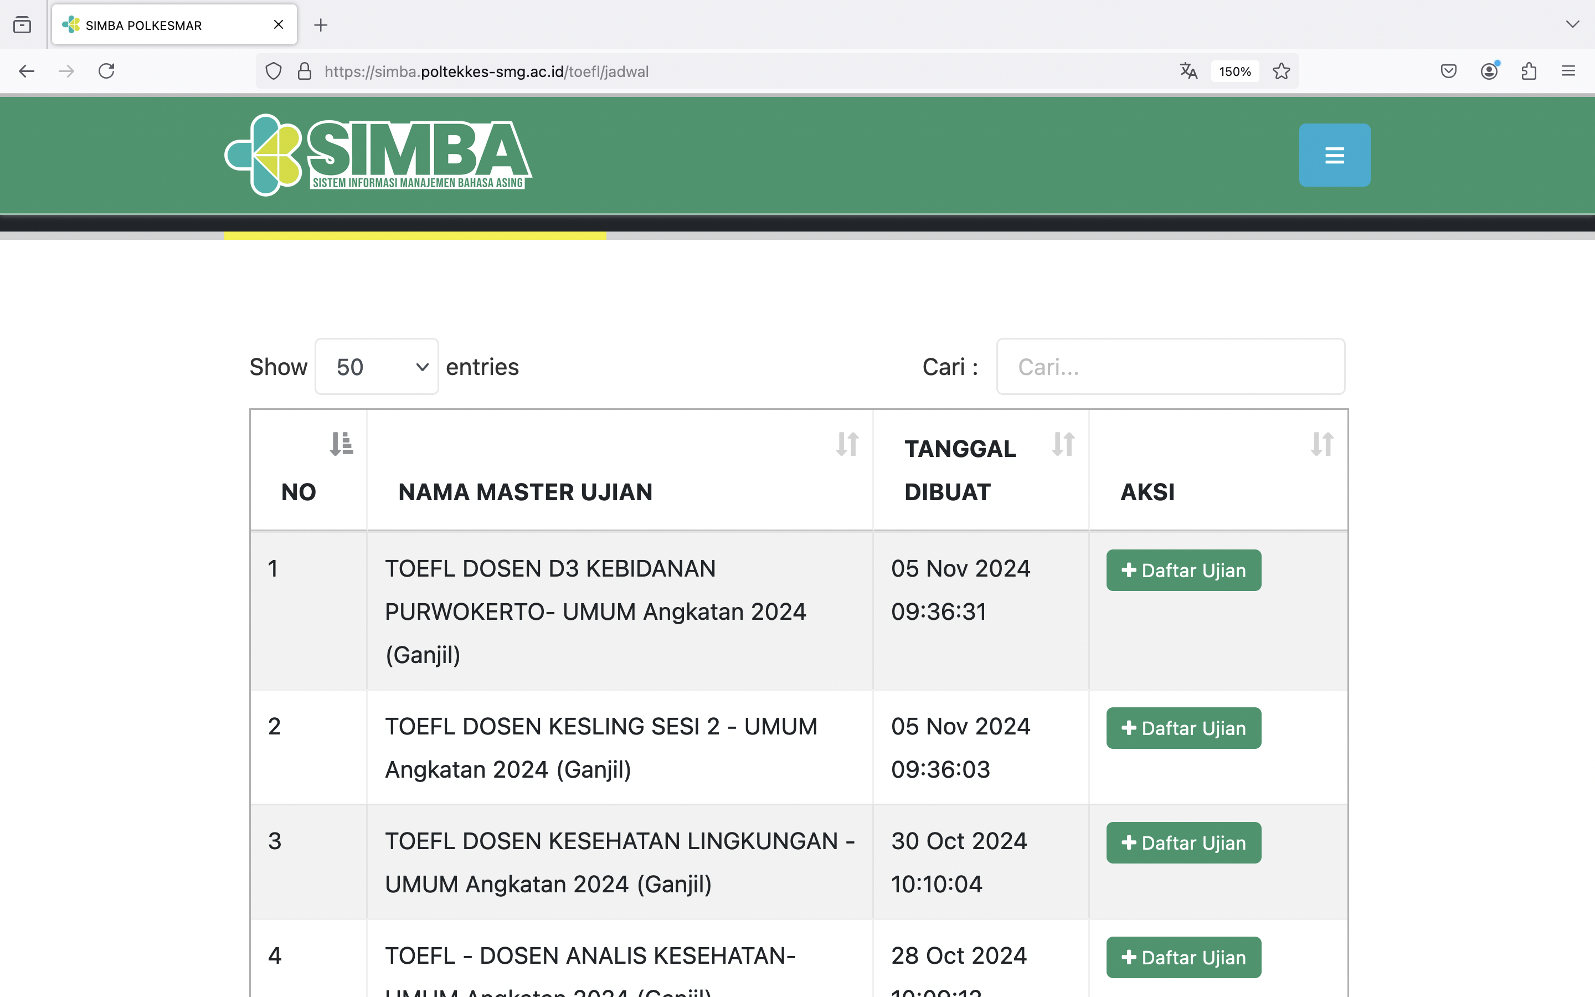This screenshot has width=1595, height=997.
Task: Sort by AKSI column
Action: (1322, 444)
